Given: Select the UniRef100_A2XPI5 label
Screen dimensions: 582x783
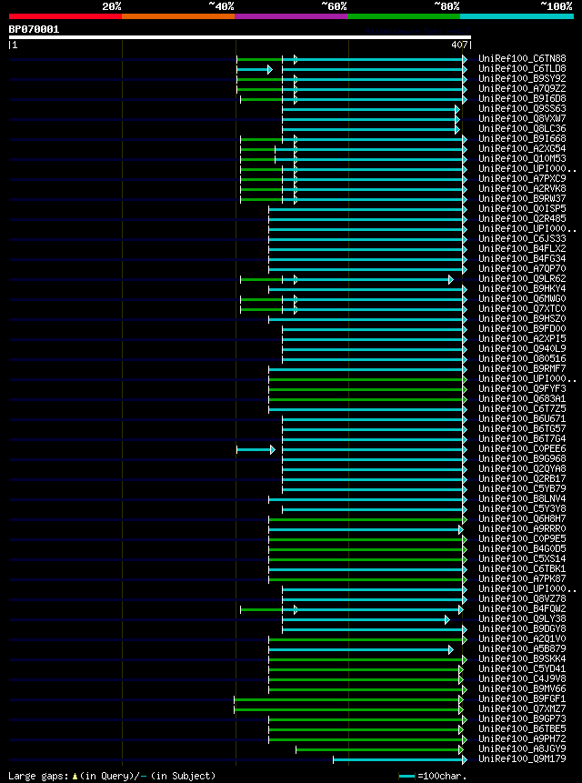Looking at the screenshot, I should tap(522, 338).
